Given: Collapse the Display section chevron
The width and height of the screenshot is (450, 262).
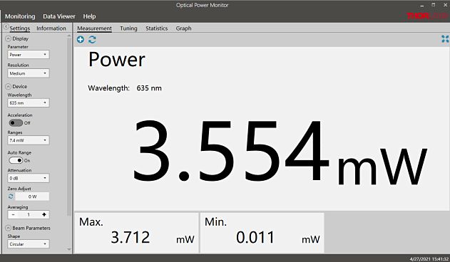Looking at the screenshot, I should [x=9, y=38].
